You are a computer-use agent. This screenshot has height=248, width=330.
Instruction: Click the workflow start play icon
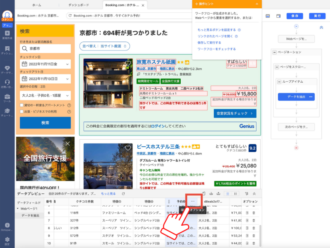(x=296, y=26)
